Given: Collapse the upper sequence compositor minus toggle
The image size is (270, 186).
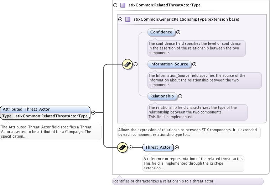Looking at the screenshot, I should pyautogui.click(x=135, y=64).
